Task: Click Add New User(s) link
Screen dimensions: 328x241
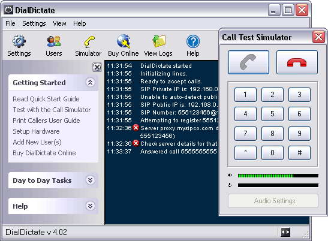Action: (37, 142)
